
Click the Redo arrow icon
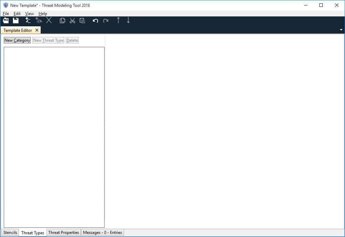pos(106,21)
